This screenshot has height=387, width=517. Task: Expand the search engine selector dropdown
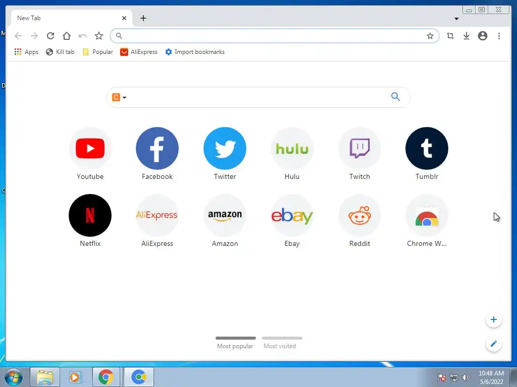[x=119, y=97]
